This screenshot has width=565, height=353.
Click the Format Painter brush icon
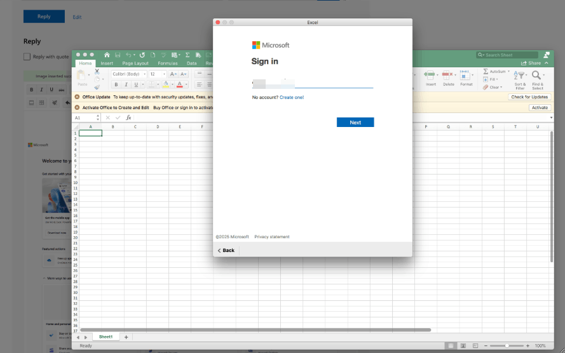(x=97, y=87)
